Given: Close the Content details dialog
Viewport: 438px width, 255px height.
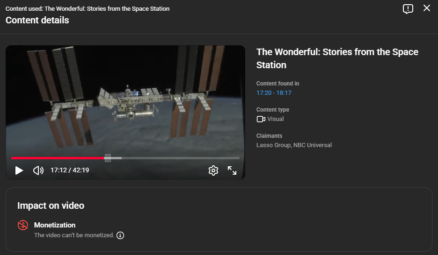Looking at the screenshot, I should coord(427,8).
